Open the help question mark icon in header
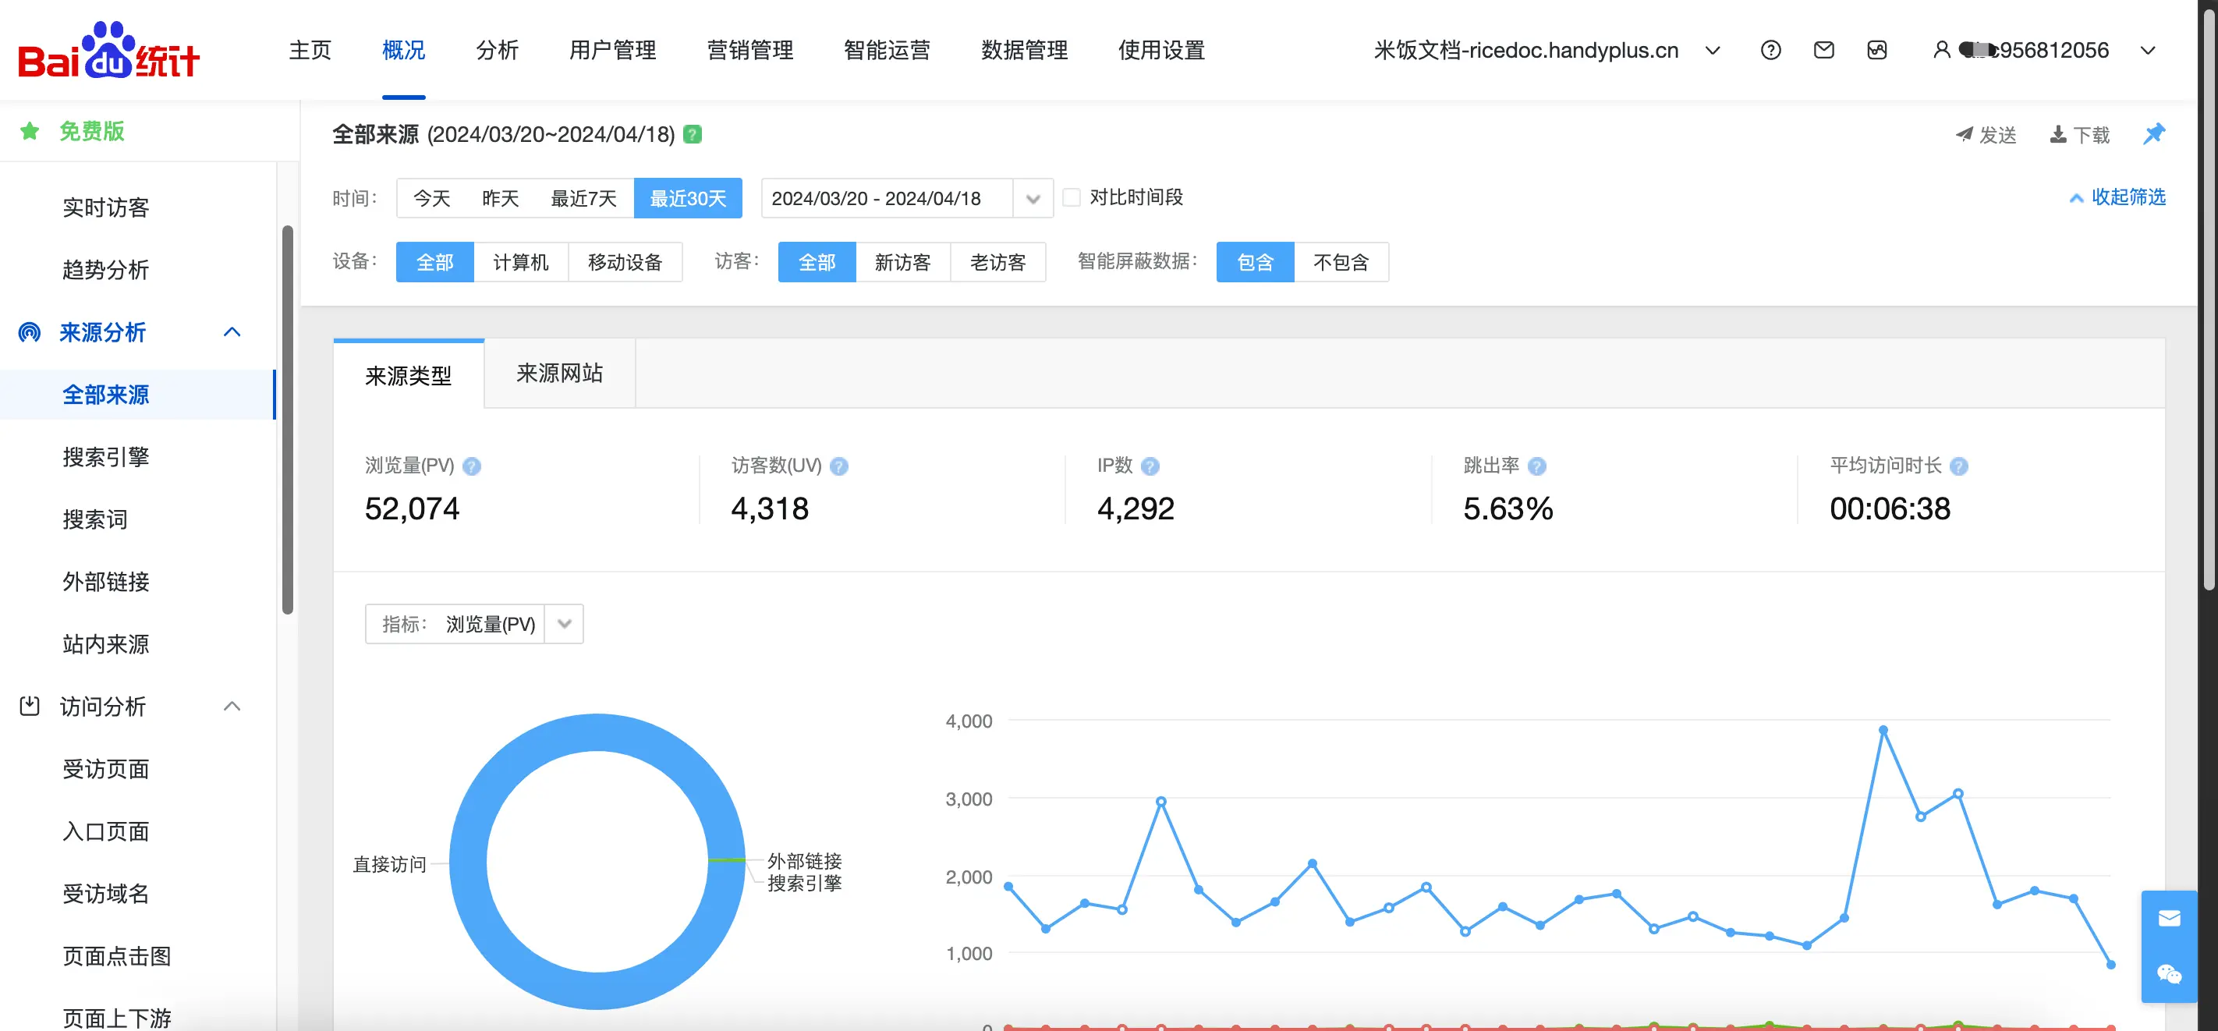This screenshot has height=1031, width=2218. coord(1770,50)
